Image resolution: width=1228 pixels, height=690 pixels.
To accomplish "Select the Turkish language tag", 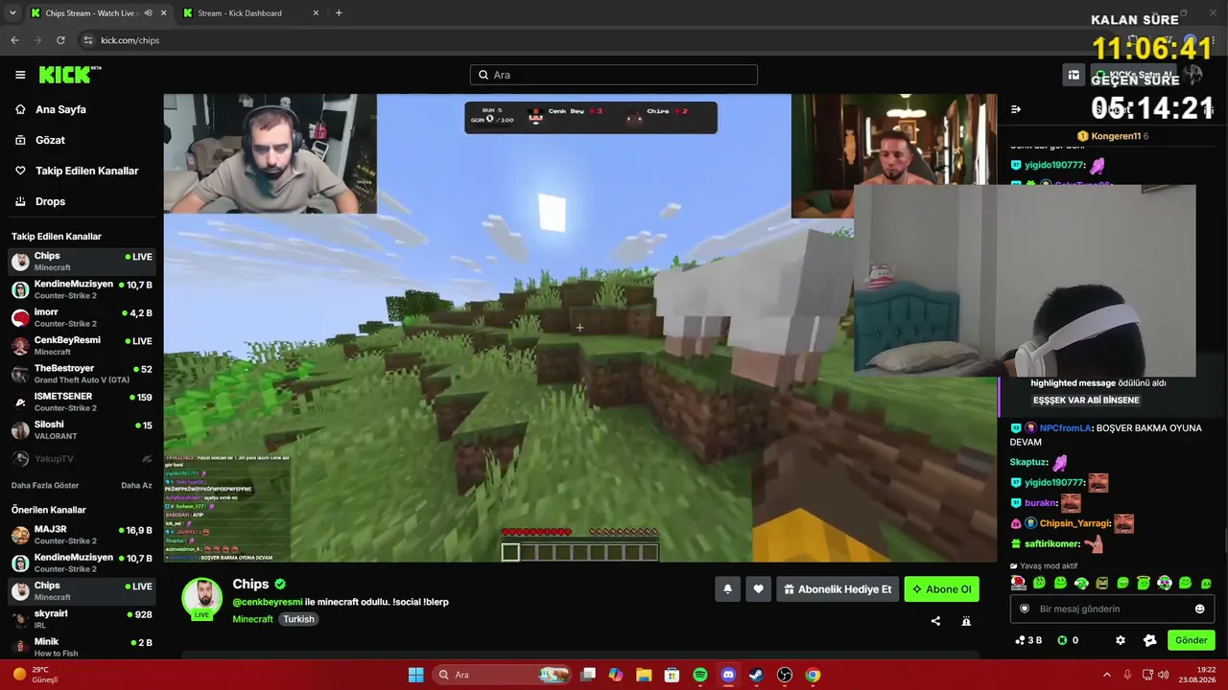I will point(298,619).
